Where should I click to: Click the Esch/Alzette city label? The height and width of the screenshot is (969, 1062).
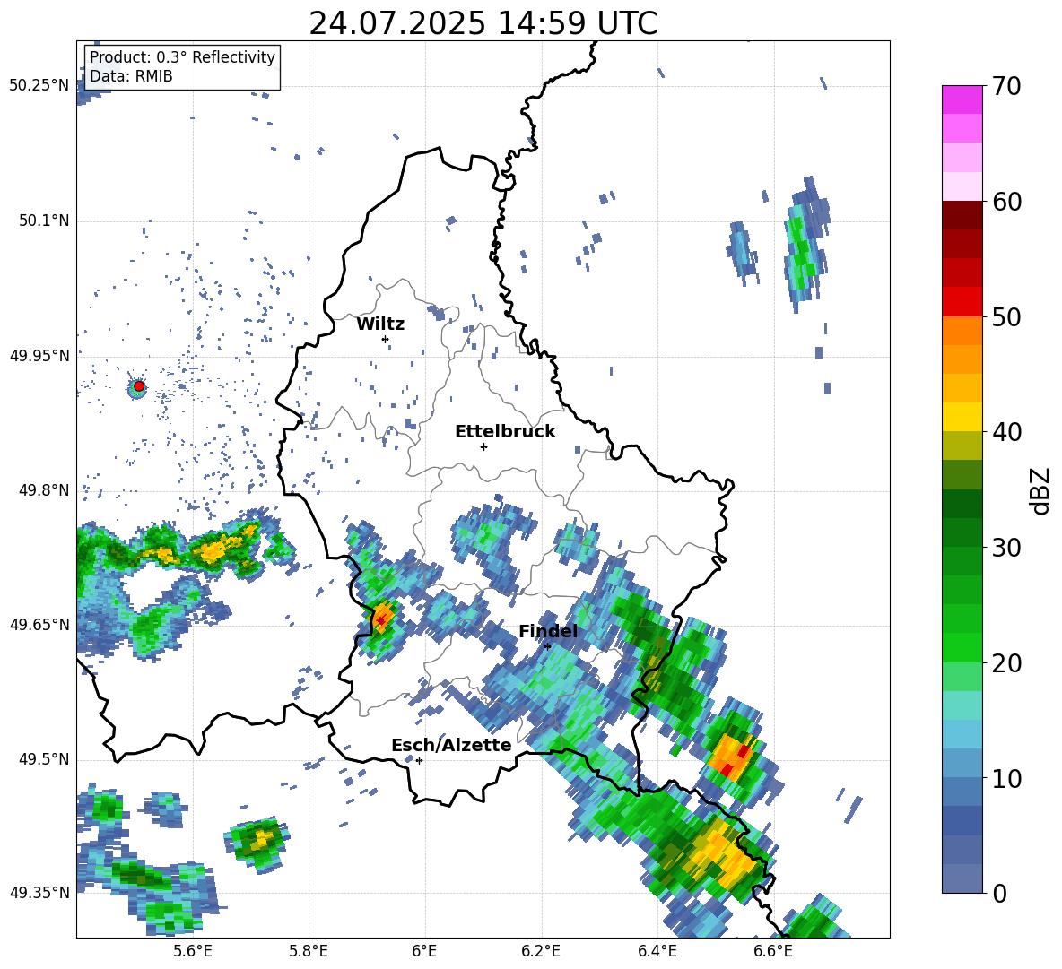tap(451, 746)
